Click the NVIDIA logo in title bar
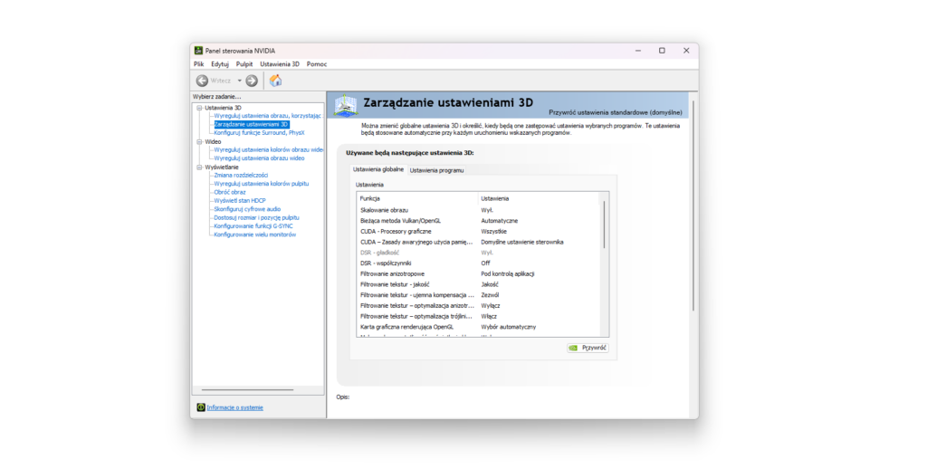 (x=198, y=51)
